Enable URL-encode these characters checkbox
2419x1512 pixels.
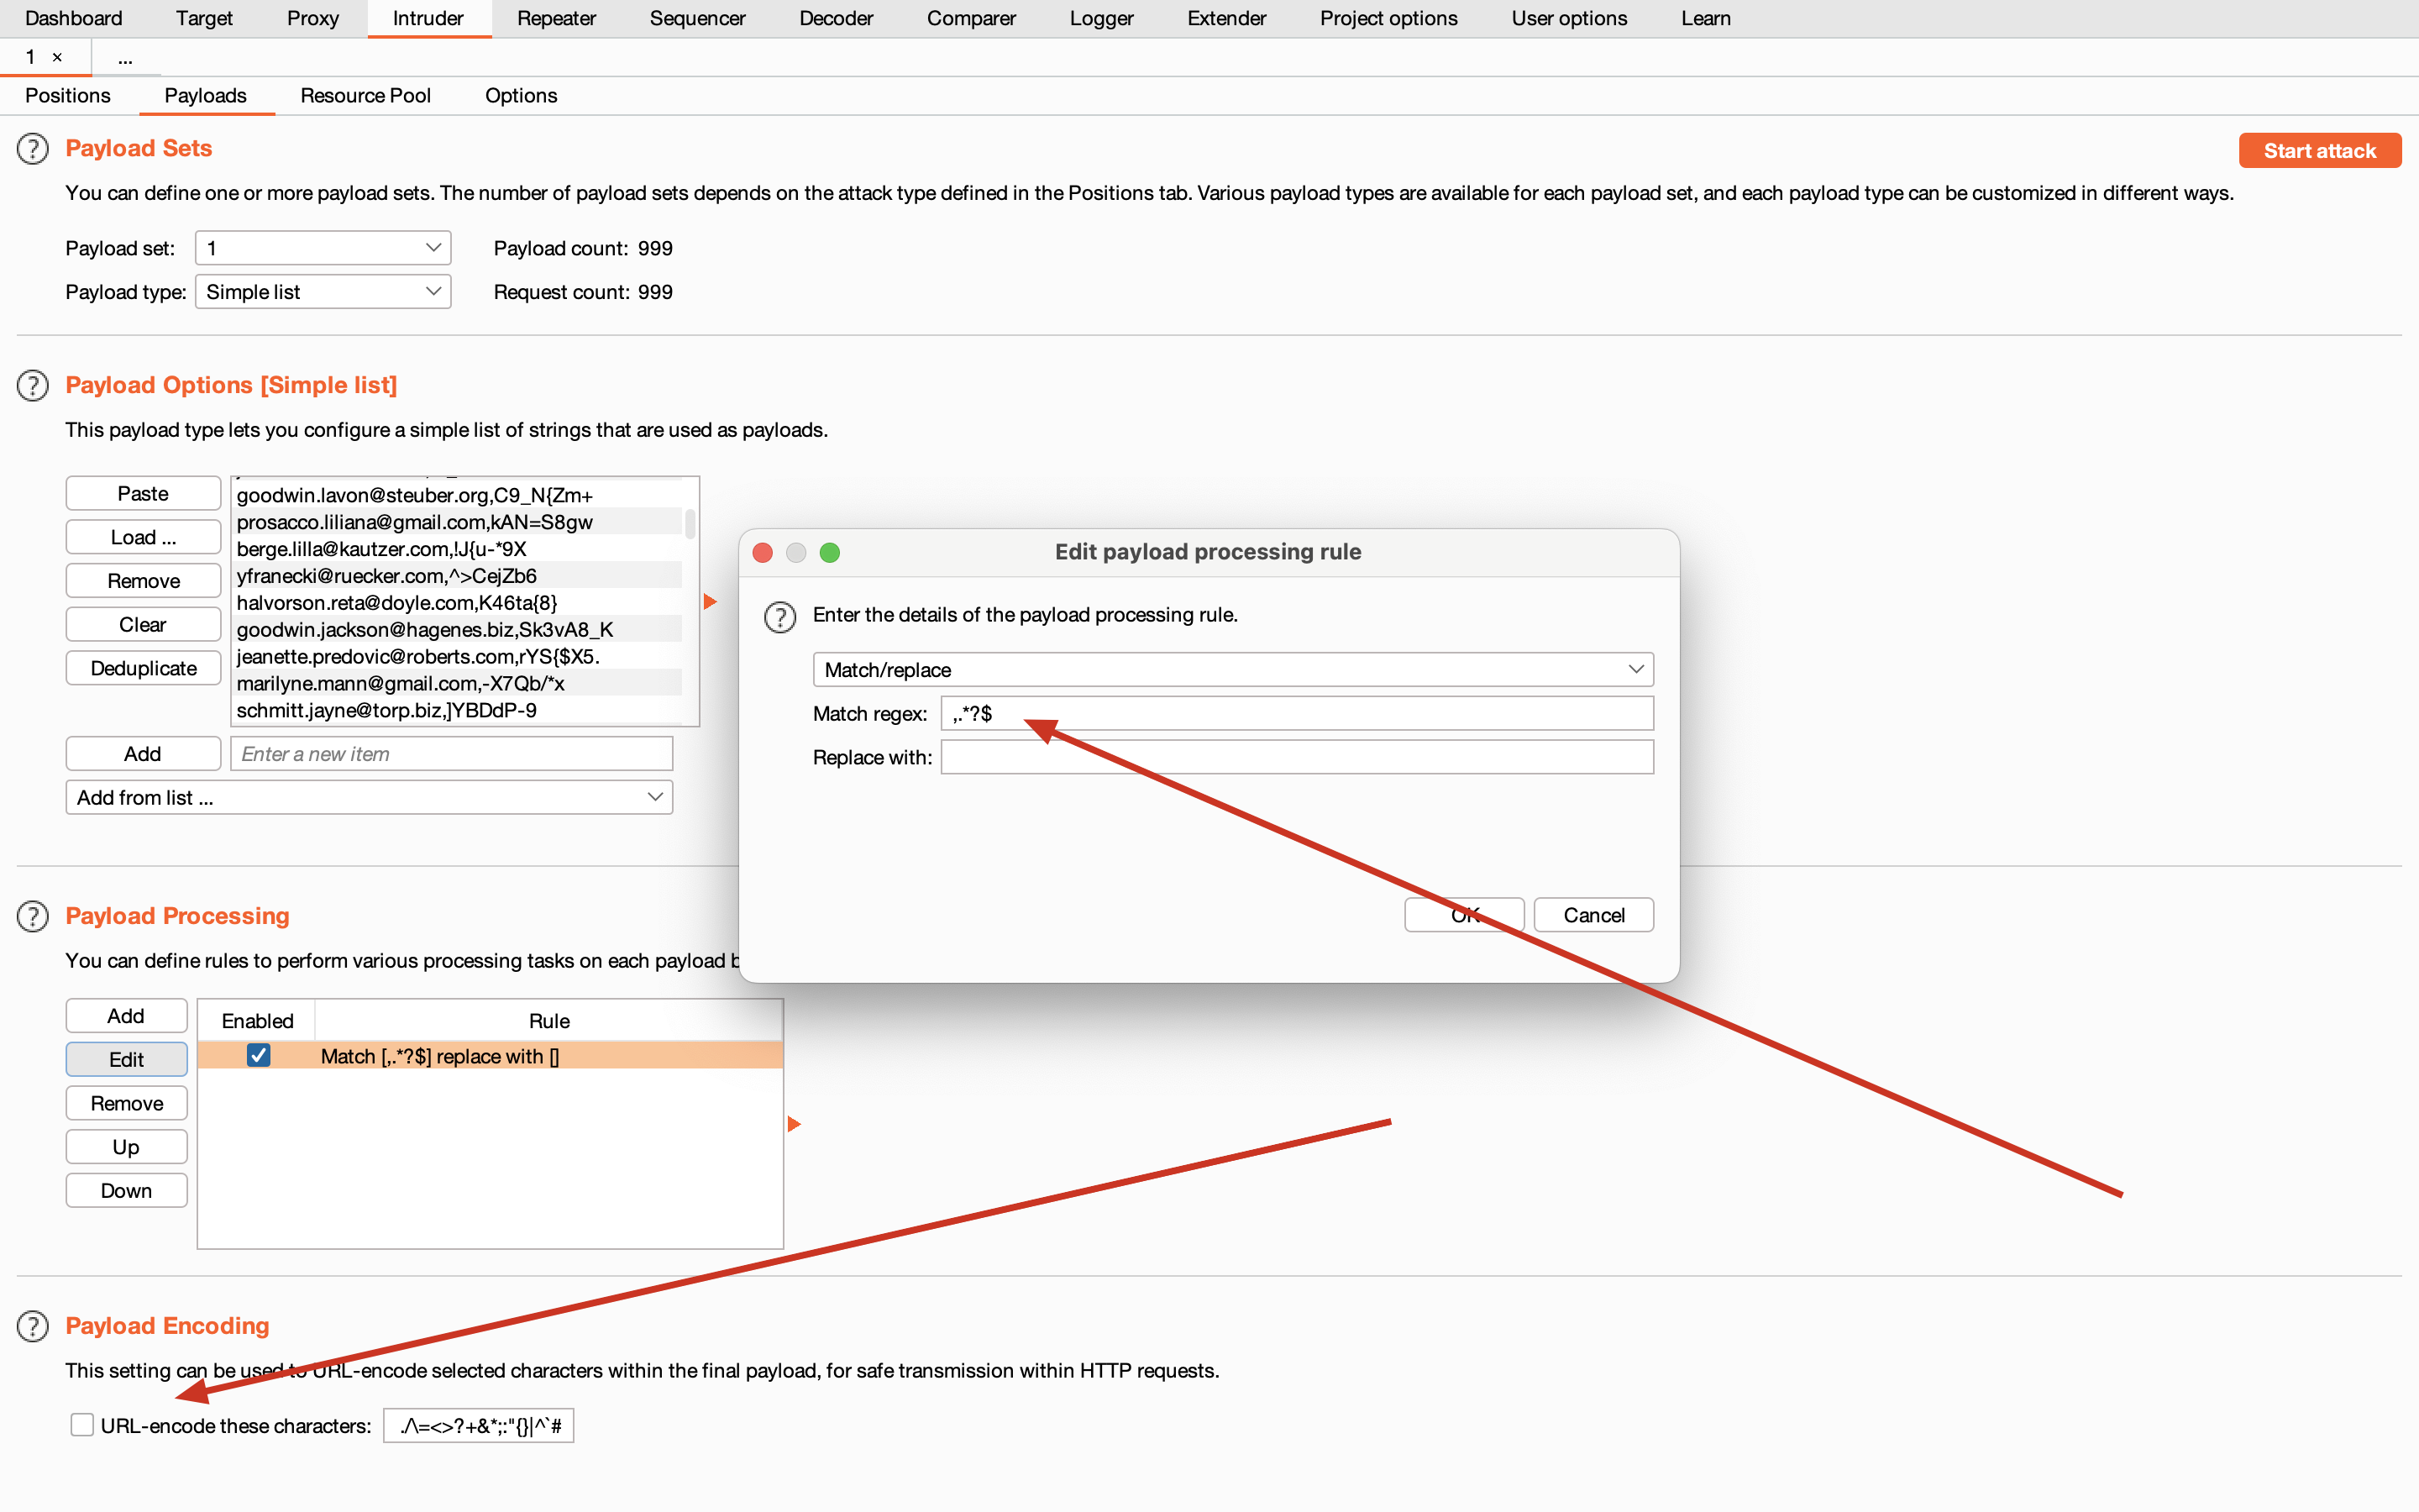[82, 1425]
